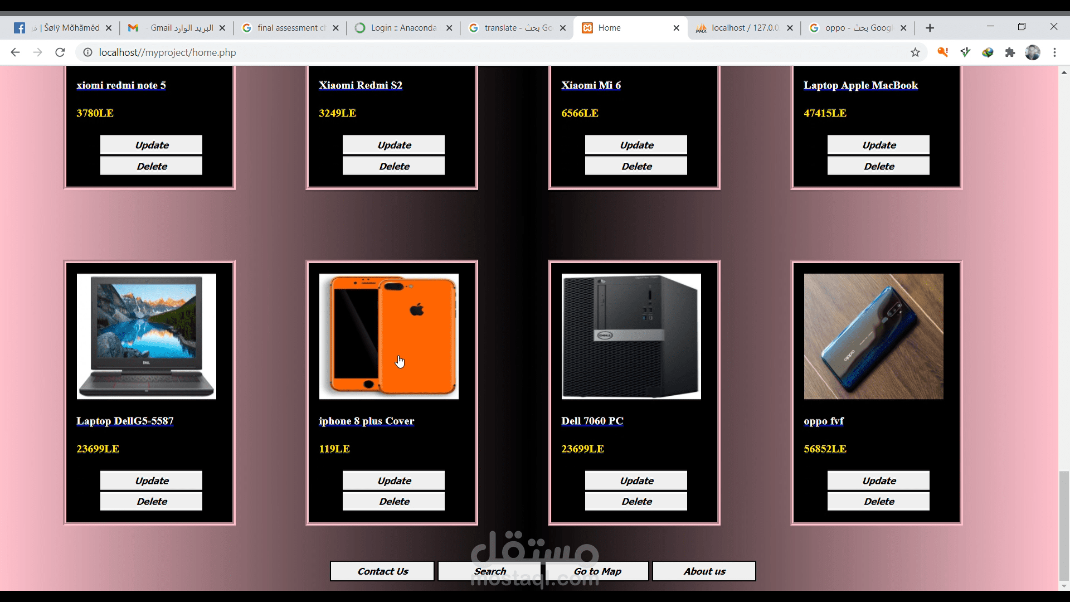Open Chrome three-dot menu

tap(1054, 52)
